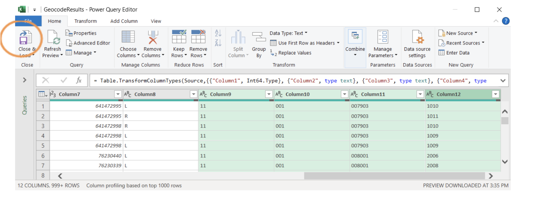The height and width of the screenshot is (201, 533).
Task: Open query Properties
Action: pyautogui.click(x=81, y=33)
